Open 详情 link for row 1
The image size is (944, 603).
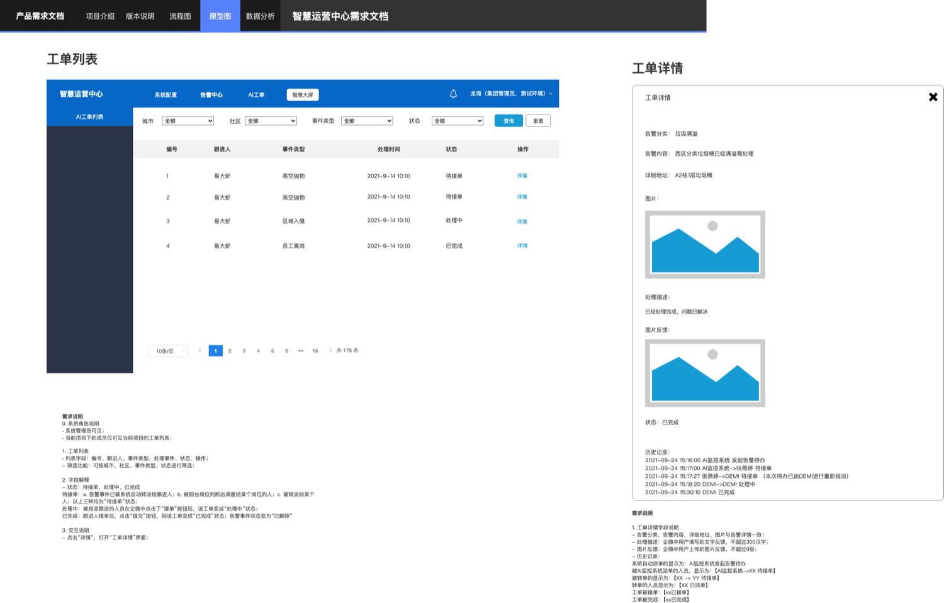(522, 176)
